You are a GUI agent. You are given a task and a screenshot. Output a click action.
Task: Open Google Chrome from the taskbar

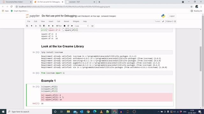pyautogui.click(x=88, y=111)
